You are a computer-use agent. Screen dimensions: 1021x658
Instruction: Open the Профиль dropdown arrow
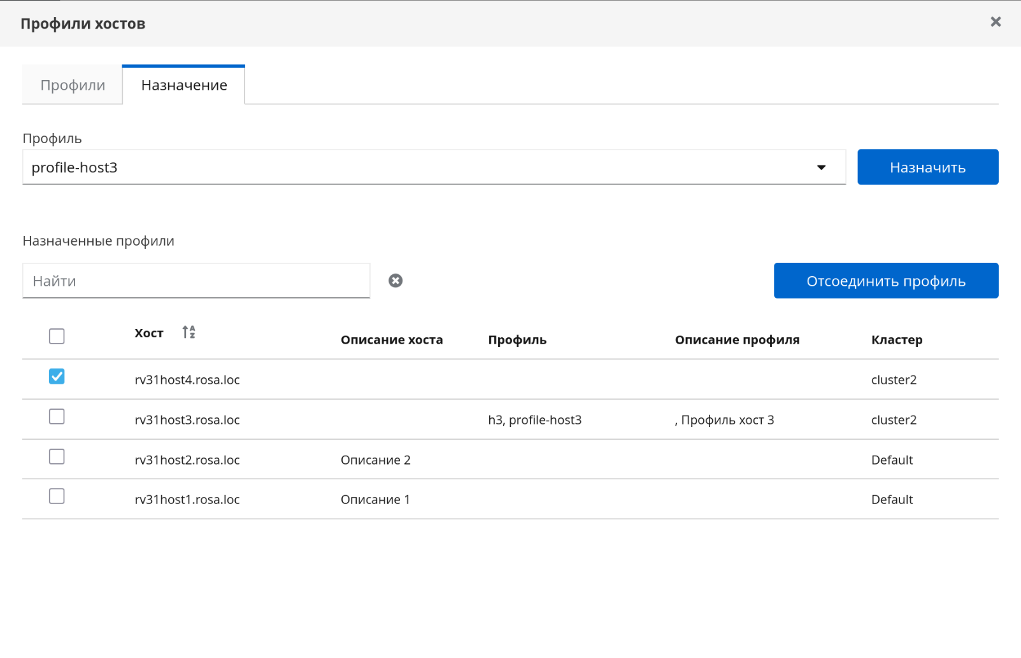click(821, 167)
